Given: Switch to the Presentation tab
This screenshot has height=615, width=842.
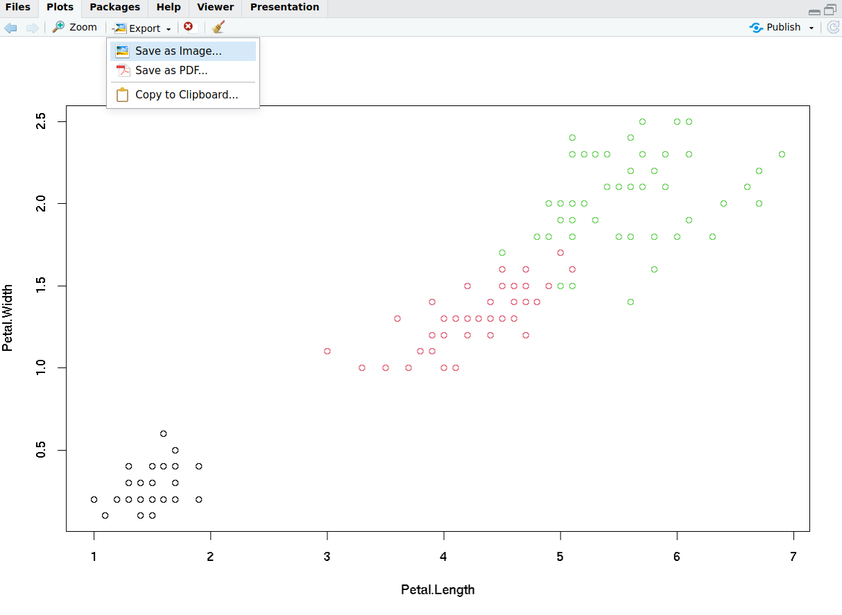Looking at the screenshot, I should (284, 8).
